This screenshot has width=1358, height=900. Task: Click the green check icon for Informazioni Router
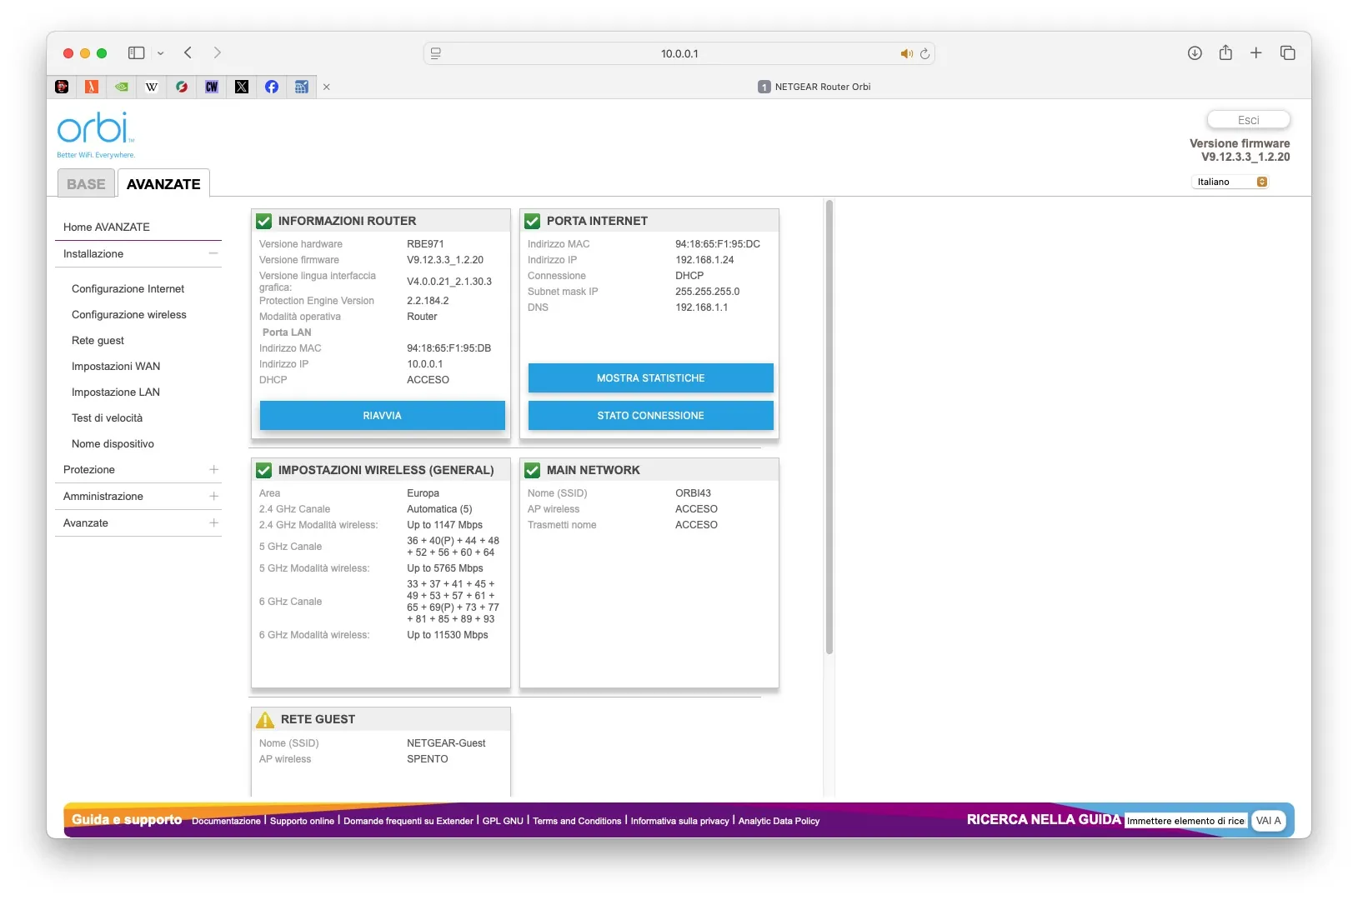[x=264, y=221]
